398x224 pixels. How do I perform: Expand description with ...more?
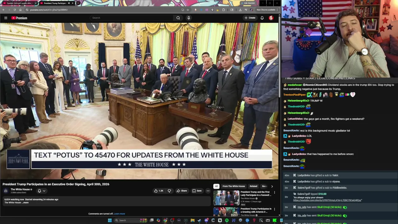(x=25, y=203)
